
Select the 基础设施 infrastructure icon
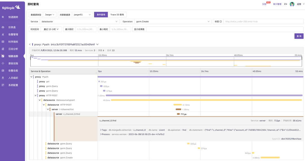pyautogui.click(x=3, y=63)
